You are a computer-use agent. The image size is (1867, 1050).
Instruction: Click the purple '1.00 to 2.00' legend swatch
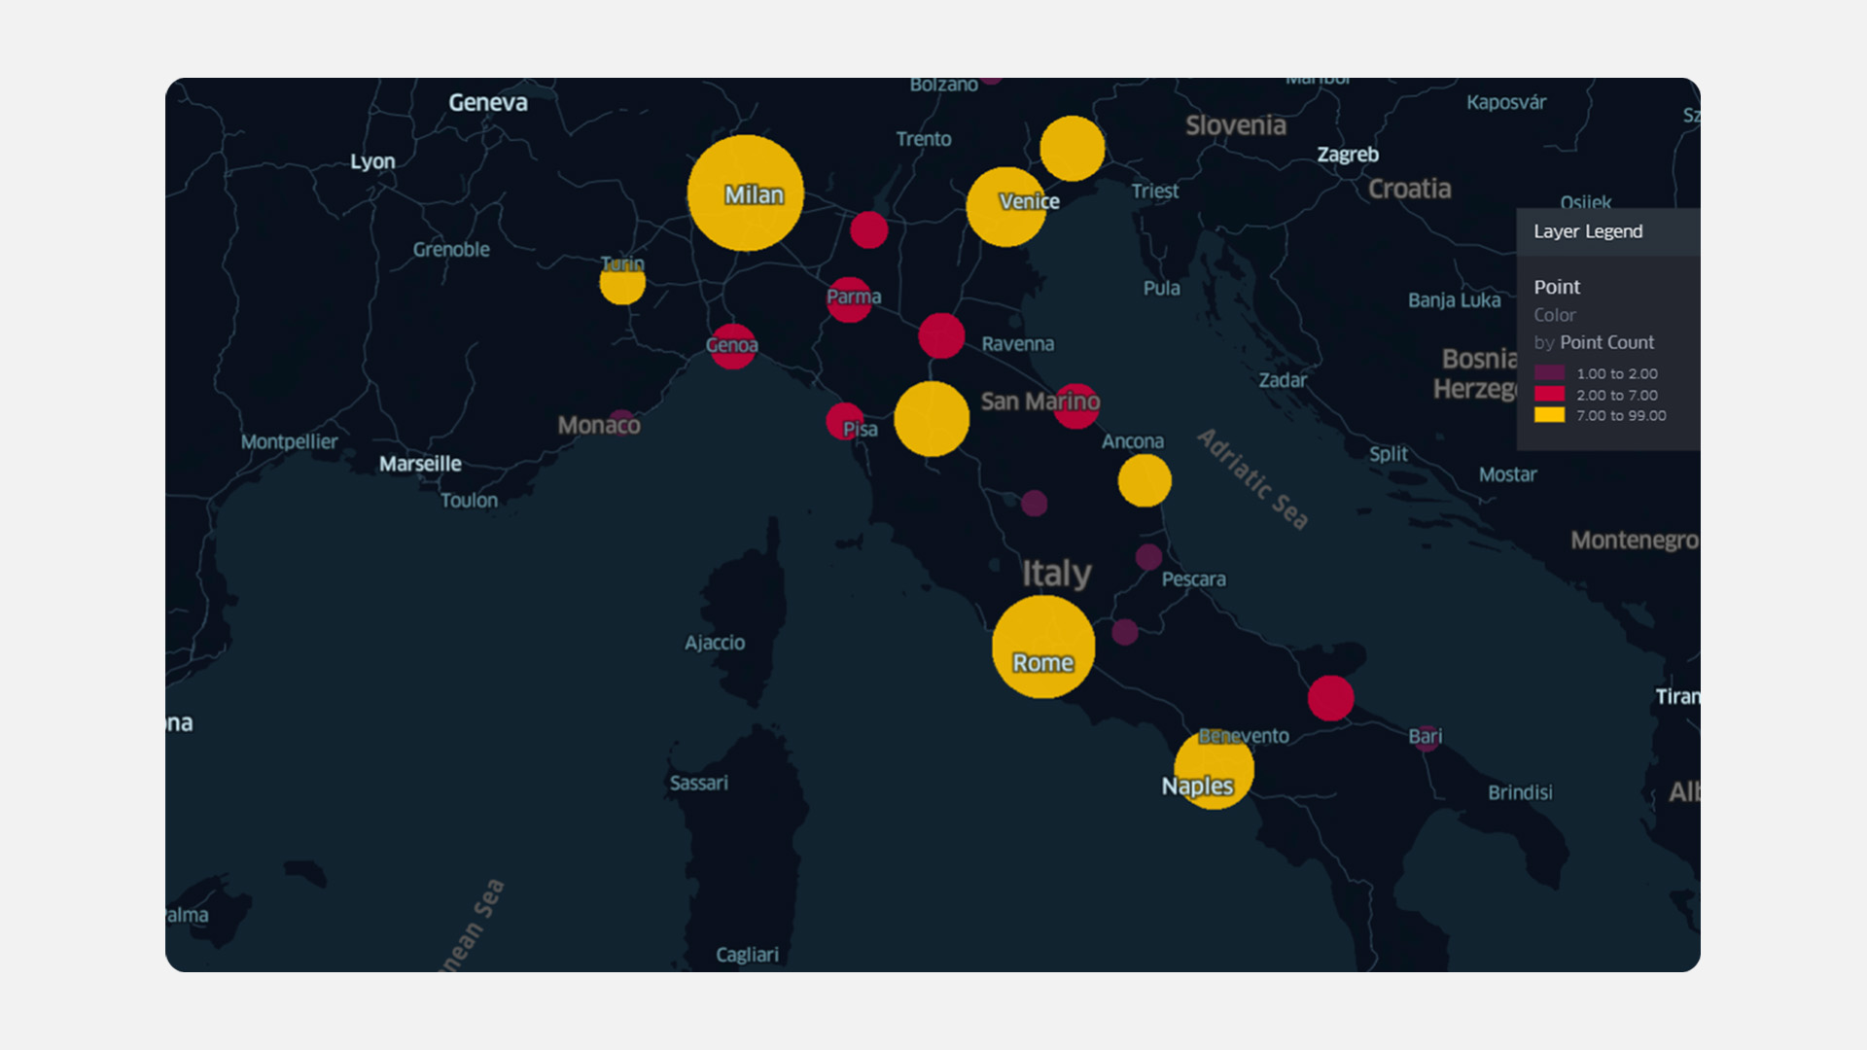[1551, 373]
